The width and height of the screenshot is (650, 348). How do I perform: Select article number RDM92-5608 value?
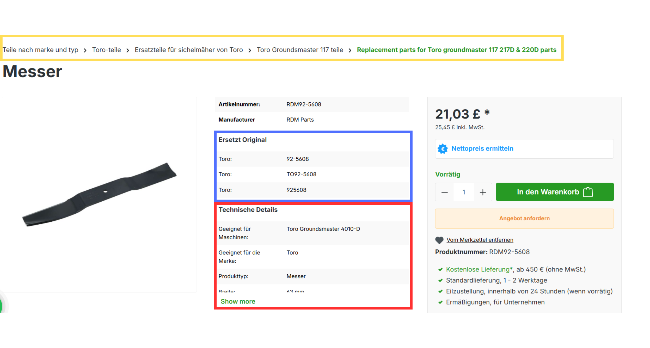[x=304, y=104]
